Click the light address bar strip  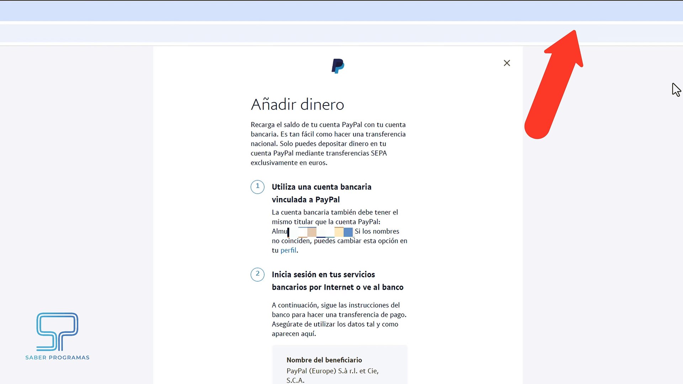[x=341, y=33]
